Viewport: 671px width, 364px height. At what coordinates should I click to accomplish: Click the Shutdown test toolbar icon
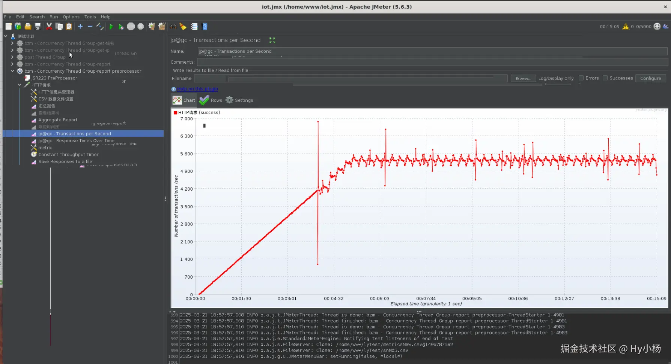coord(140,26)
